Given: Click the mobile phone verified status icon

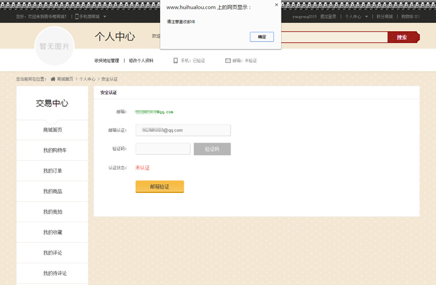Looking at the screenshot, I should (x=176, y=61).
